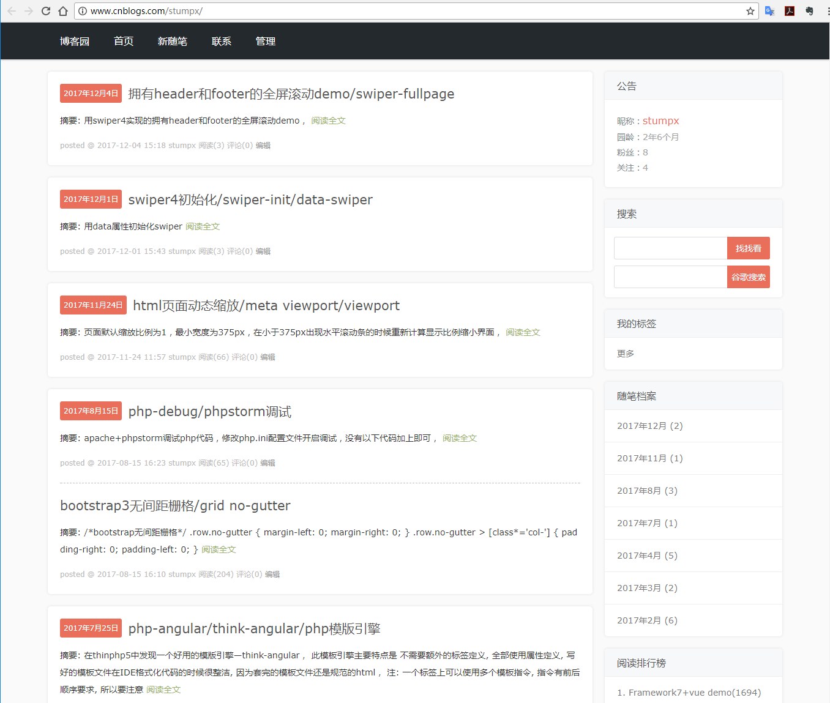
Task: Reload the page with refresh icon
Action: (x=46, y=11)
